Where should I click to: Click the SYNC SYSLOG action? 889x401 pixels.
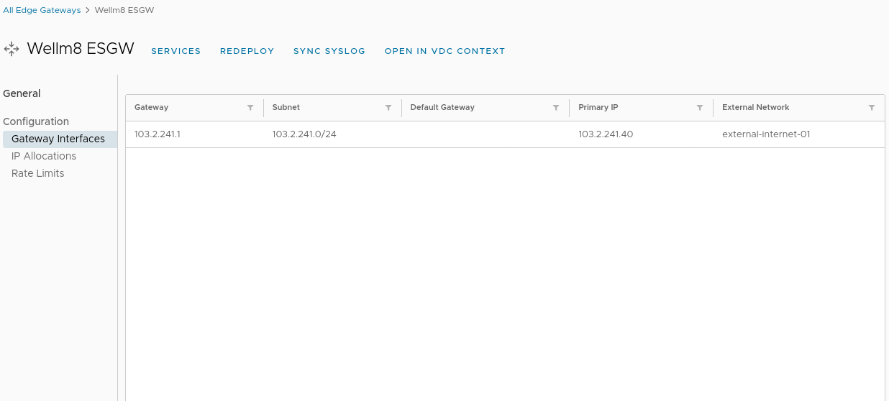tap(329, 51)
